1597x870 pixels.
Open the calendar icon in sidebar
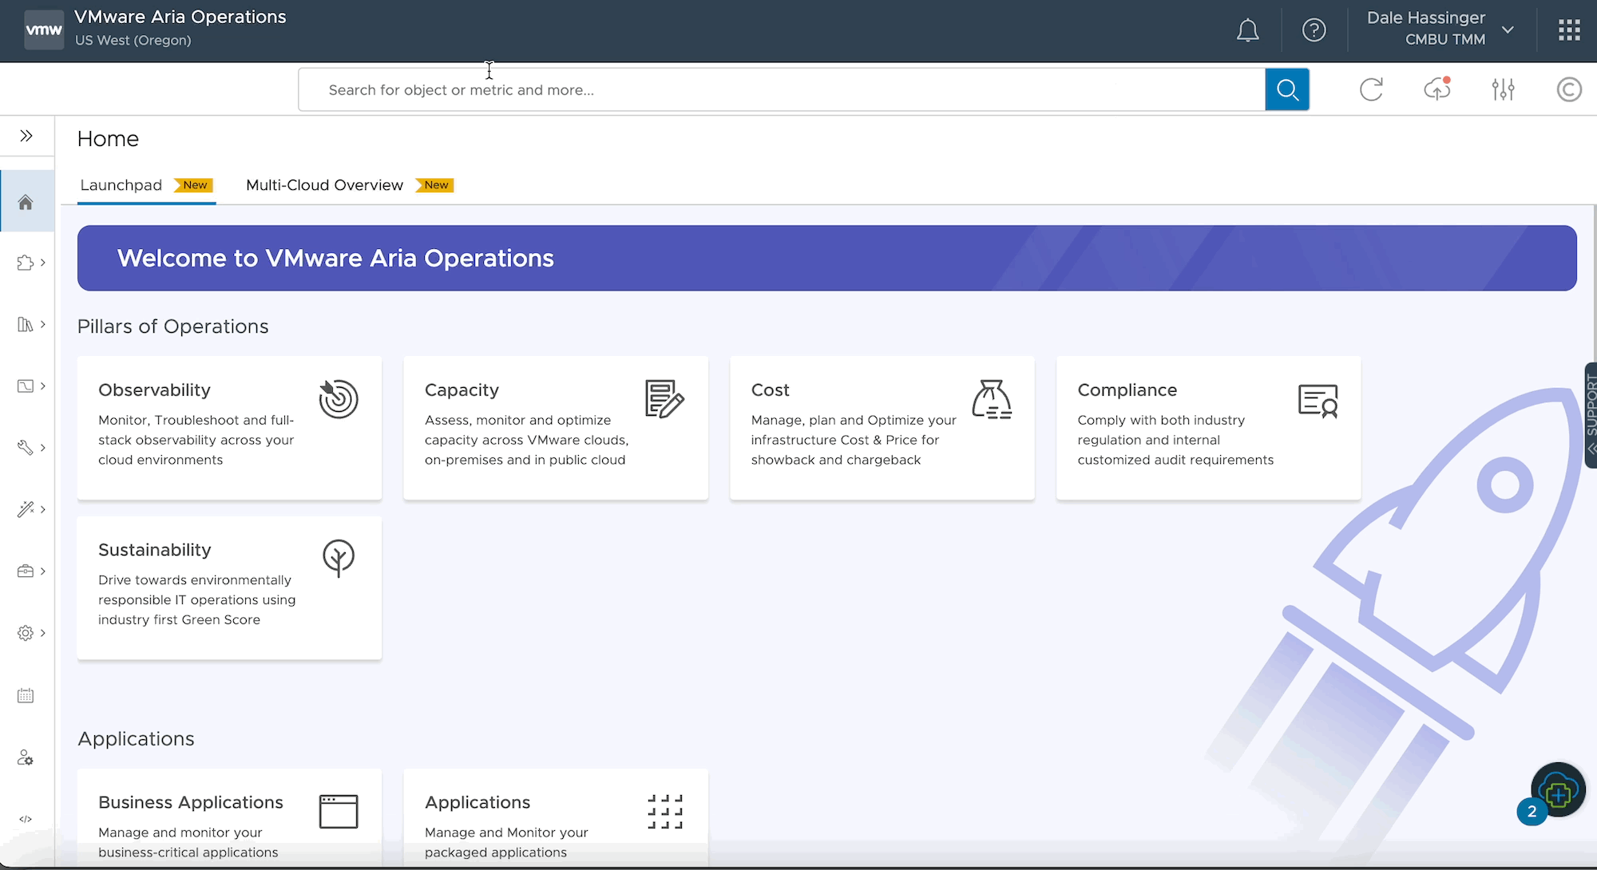click(26, 696)
